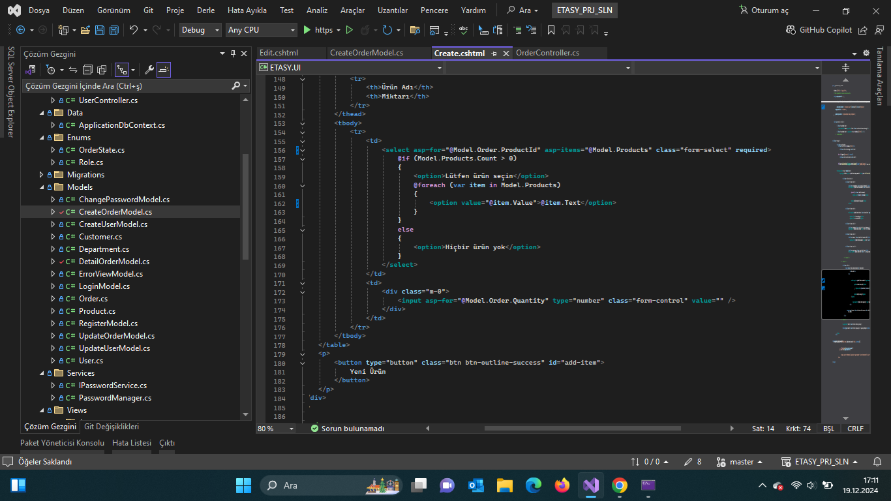Toggle auto-hide pin of the Çözüm Gezgini panel
This screenshot has width=891, height=501.
tap(233, 54)
